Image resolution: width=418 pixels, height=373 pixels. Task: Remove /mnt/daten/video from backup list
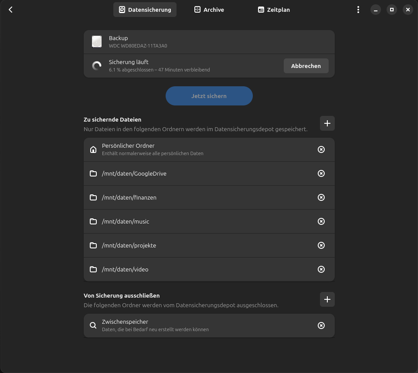(321, 269)
